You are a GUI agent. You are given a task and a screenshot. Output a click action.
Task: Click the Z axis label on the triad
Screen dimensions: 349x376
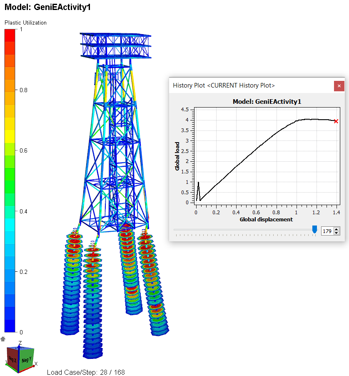click(x=20, y=342)
